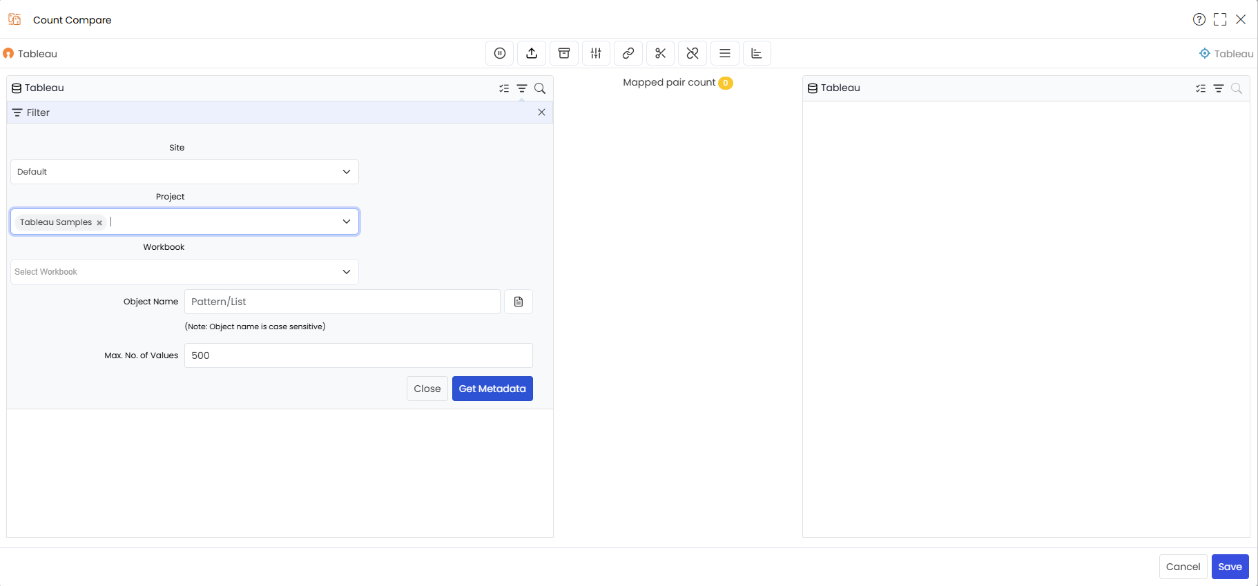Viewport: 1258px width, 586px height.
Task: Click the scissors cut icon
Action: coord(660,53)
